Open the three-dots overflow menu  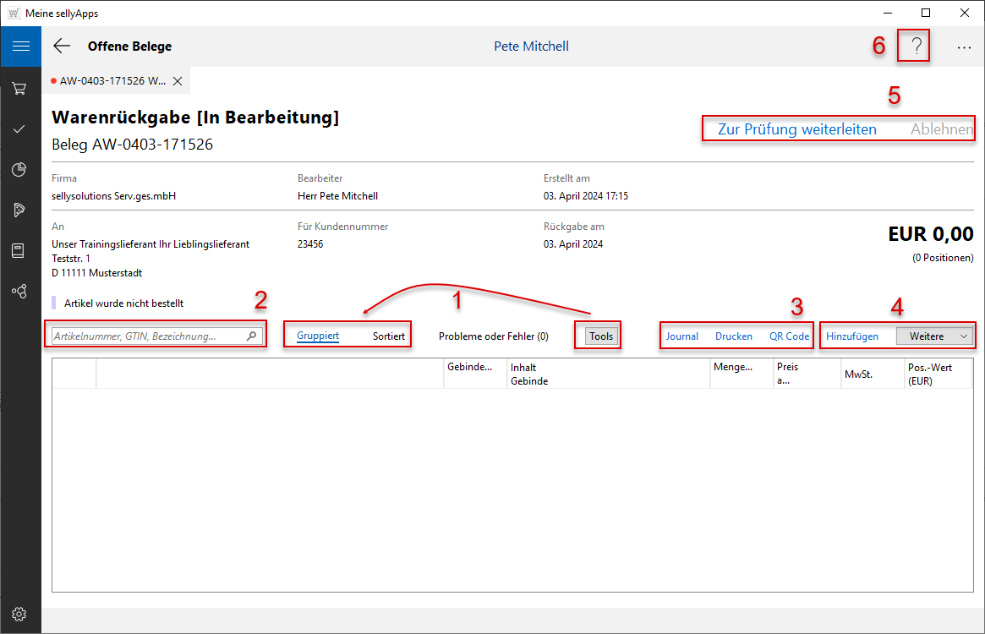[964, 47]
